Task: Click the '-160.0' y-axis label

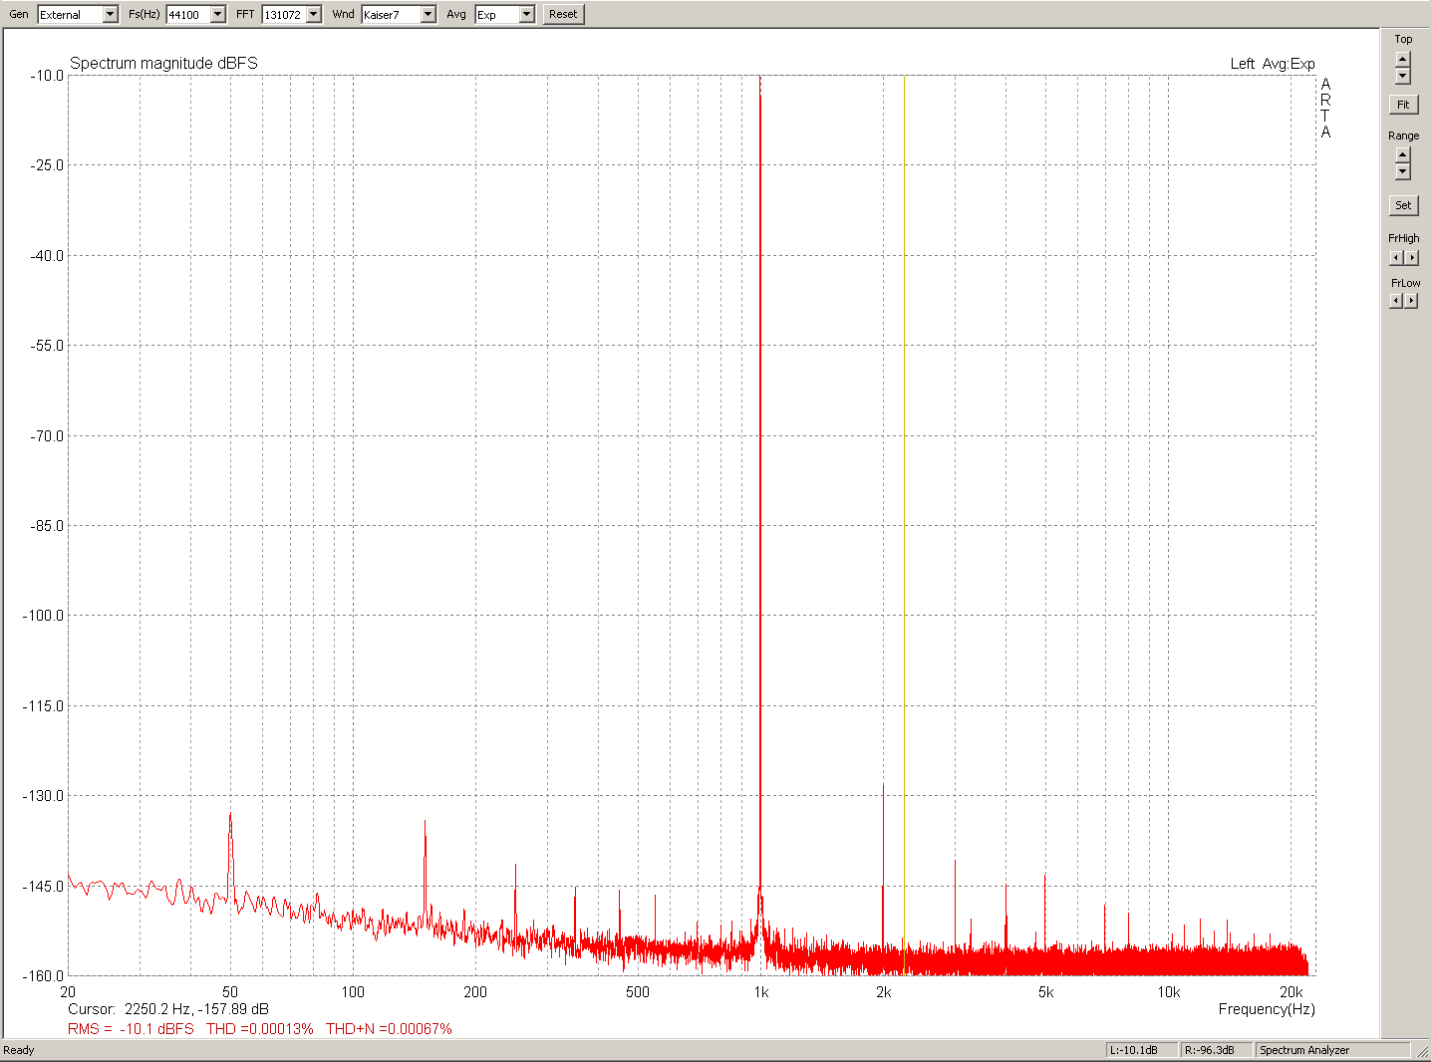Action: point(44,976)
